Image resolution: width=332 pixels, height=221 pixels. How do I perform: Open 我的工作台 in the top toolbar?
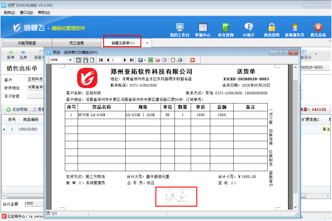pyautogui.click(x=180, y=30)
